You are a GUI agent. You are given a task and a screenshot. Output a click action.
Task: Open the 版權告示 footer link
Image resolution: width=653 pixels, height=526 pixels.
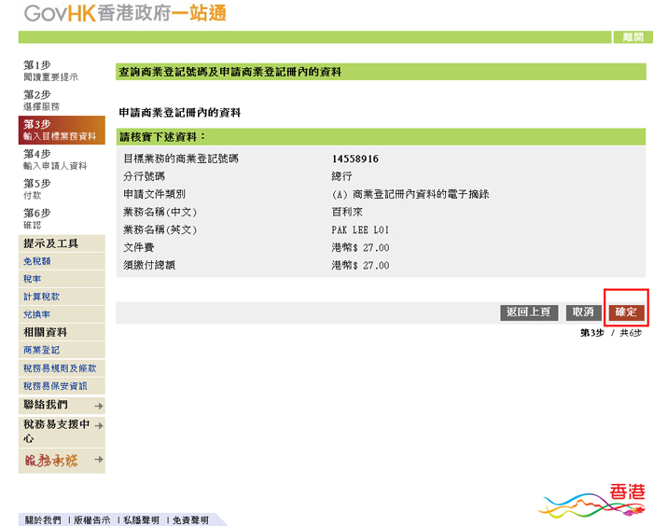92,519
